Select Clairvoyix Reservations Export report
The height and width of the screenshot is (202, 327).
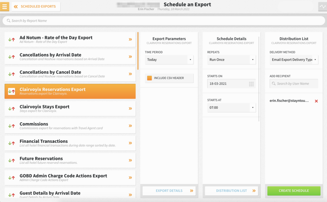(x=70, y=91)
